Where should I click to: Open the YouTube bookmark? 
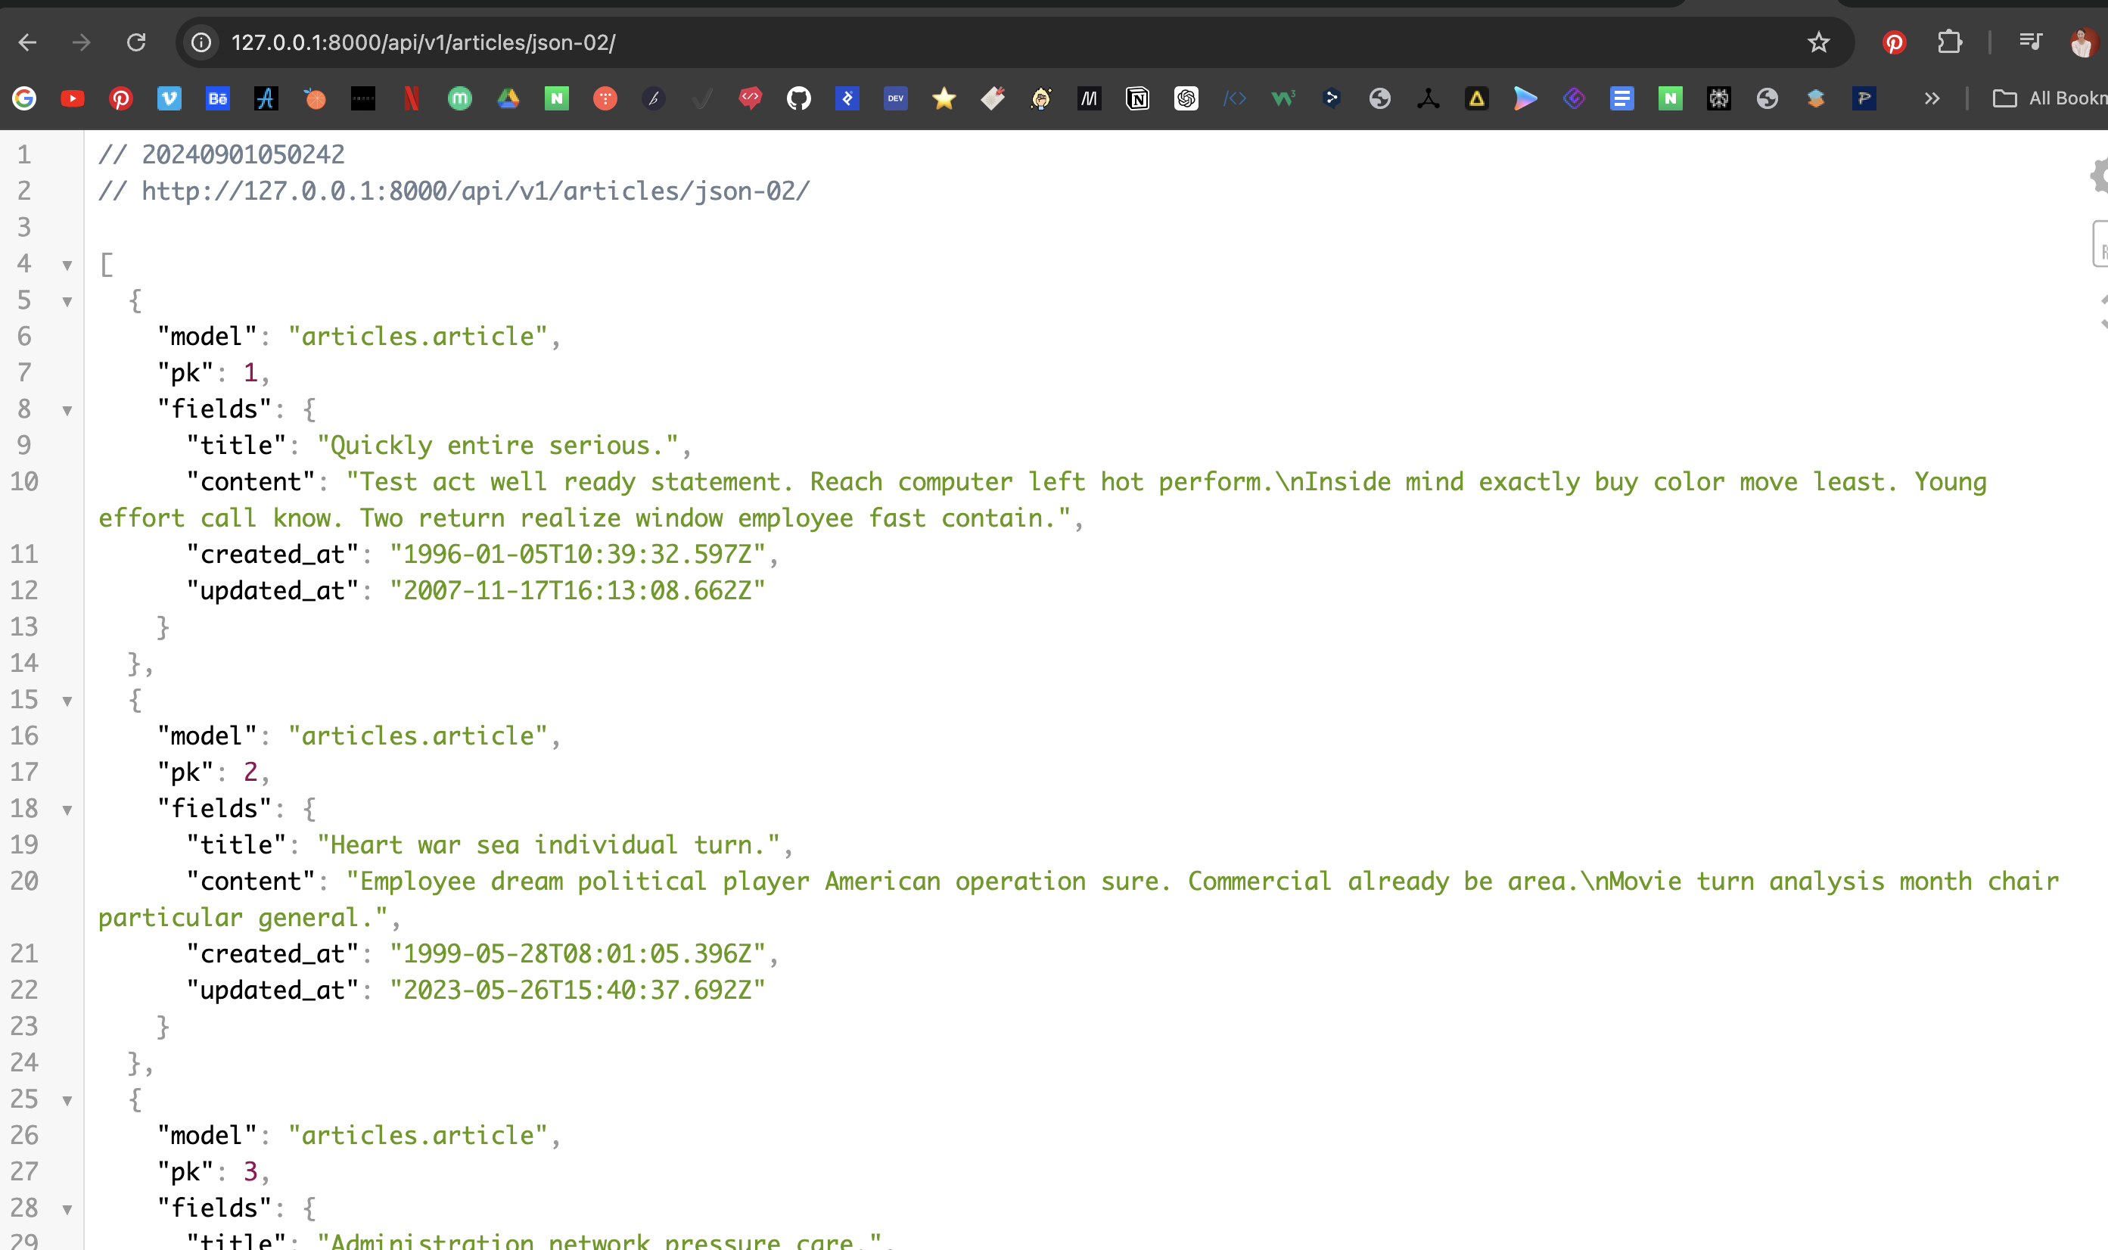pyautogui.click(x=73, y=98)
